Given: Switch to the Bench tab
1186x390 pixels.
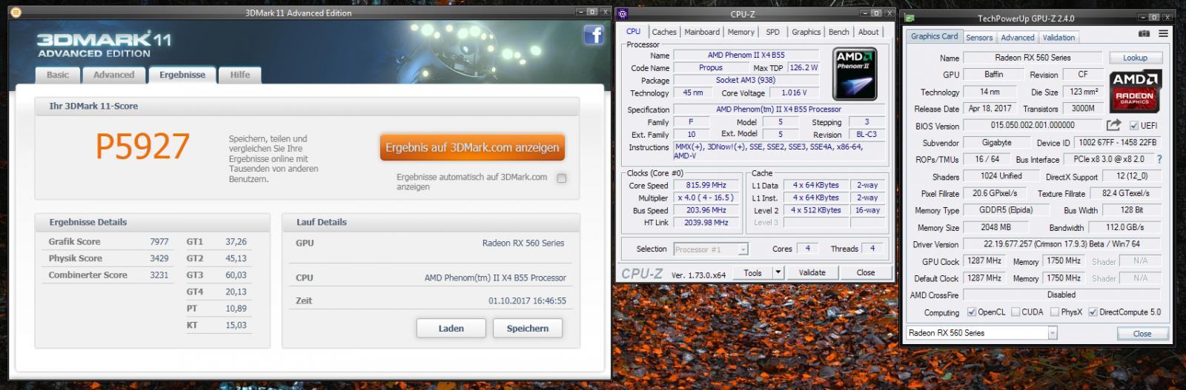Looking at the screenshot, I should (839, 32).
